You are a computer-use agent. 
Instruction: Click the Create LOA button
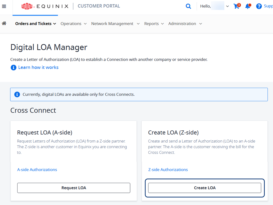pyautogui.click(x=205, y=188)
